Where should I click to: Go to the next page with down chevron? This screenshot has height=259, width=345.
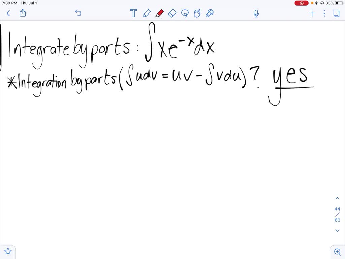(x=337, y=230)
